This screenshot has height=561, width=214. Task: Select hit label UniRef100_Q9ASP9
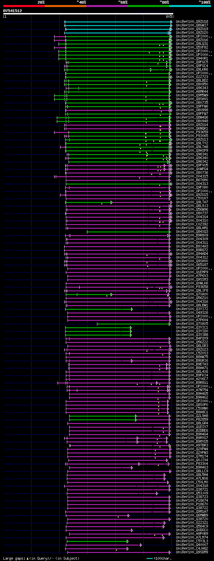pyautogui.click(x=192, y=150)
